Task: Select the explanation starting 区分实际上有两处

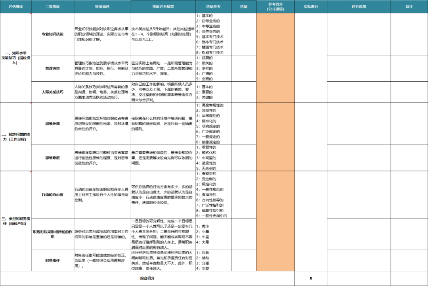Action: (163, 68)
